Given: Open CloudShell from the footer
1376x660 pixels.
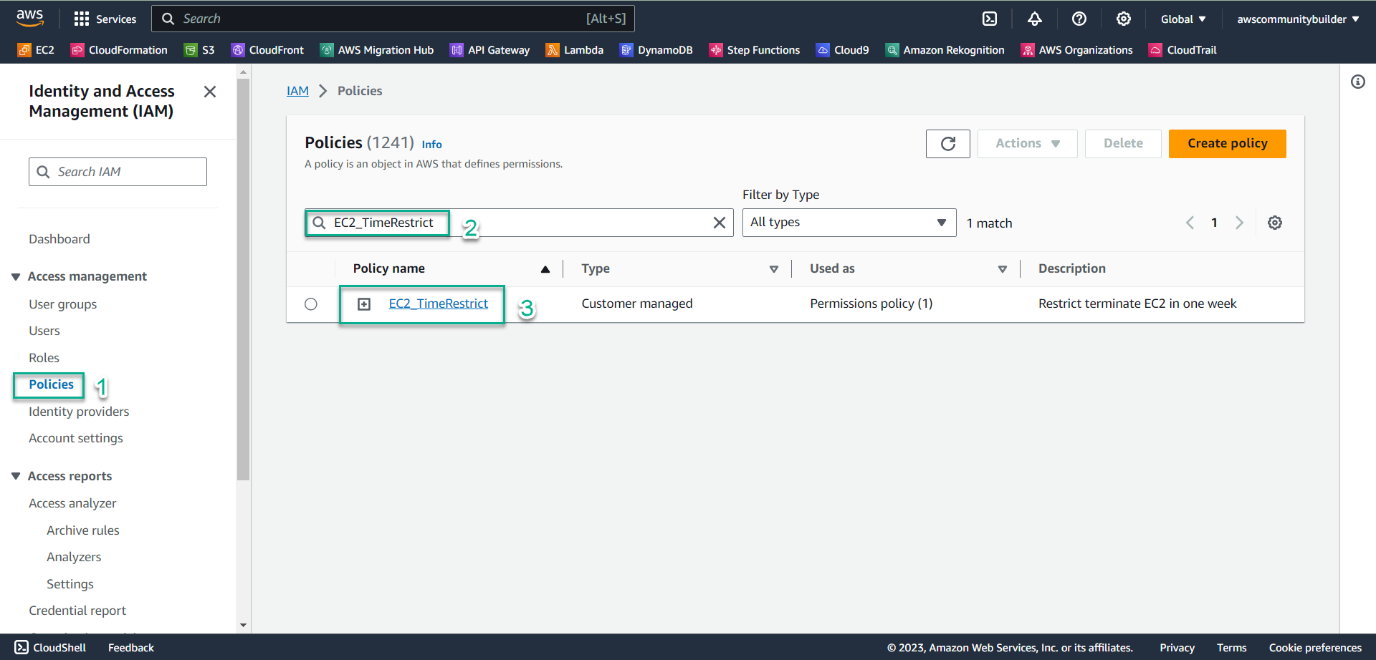Looking at the screenshot, I should 50,647.
